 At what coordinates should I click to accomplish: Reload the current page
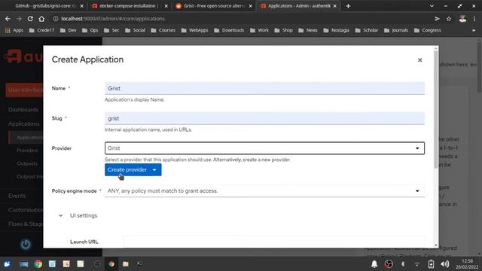[30, 19]
